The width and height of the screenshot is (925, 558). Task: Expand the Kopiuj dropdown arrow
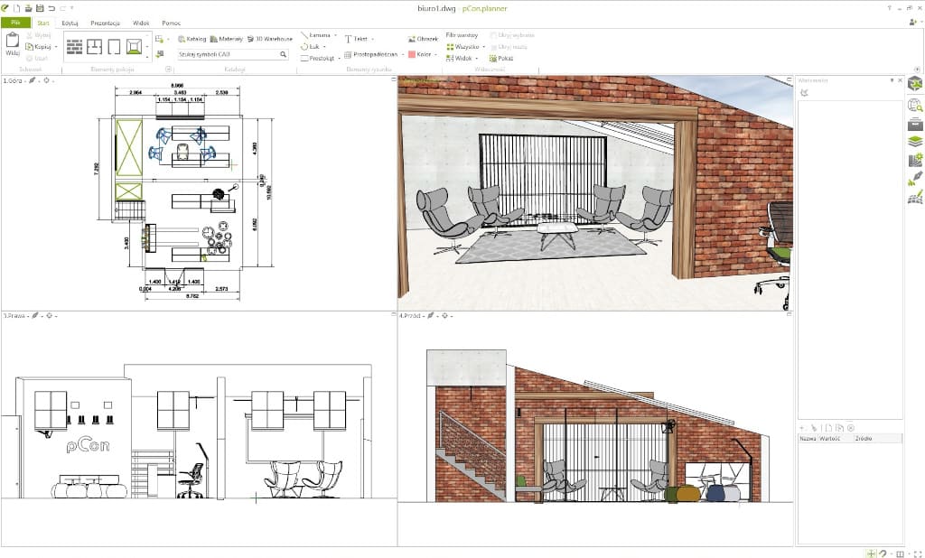pyautogui.click(x=56, y=46)
